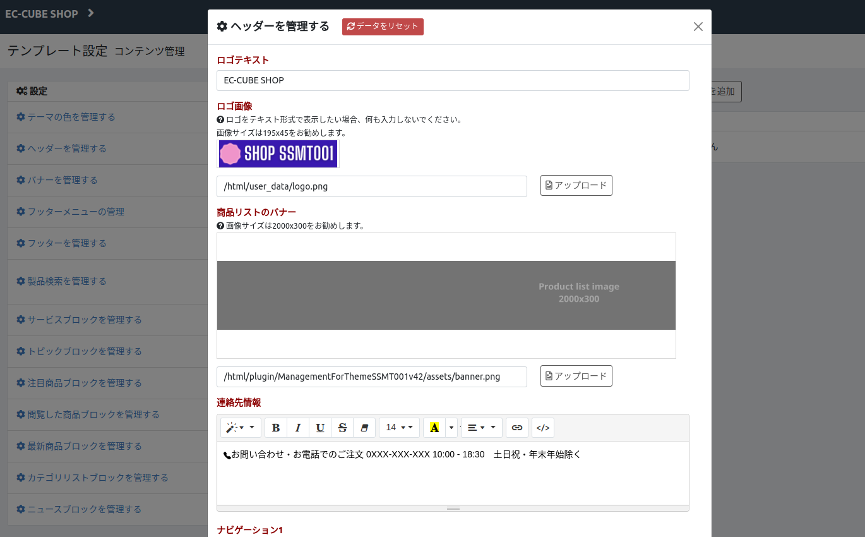Toggle bold formatting in the editor
This screenshot has height=537, width=865.
pyautogui.click(x=276, y=428)
